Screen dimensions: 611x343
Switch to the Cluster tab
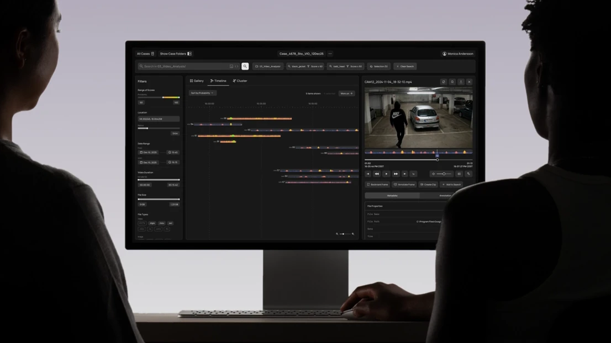click(x=240, y=81)
